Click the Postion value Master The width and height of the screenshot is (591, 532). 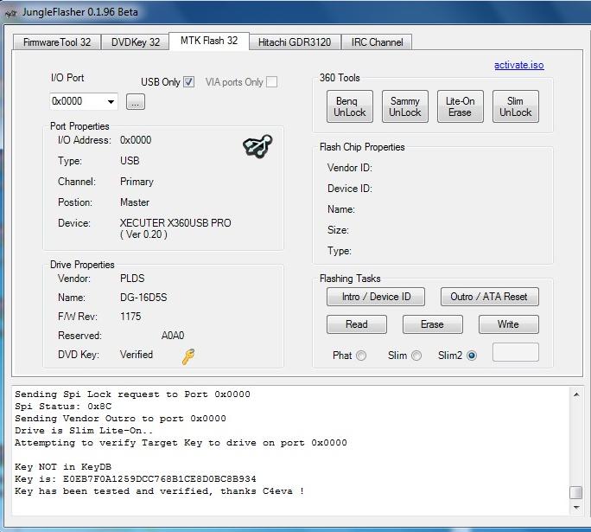135,202
